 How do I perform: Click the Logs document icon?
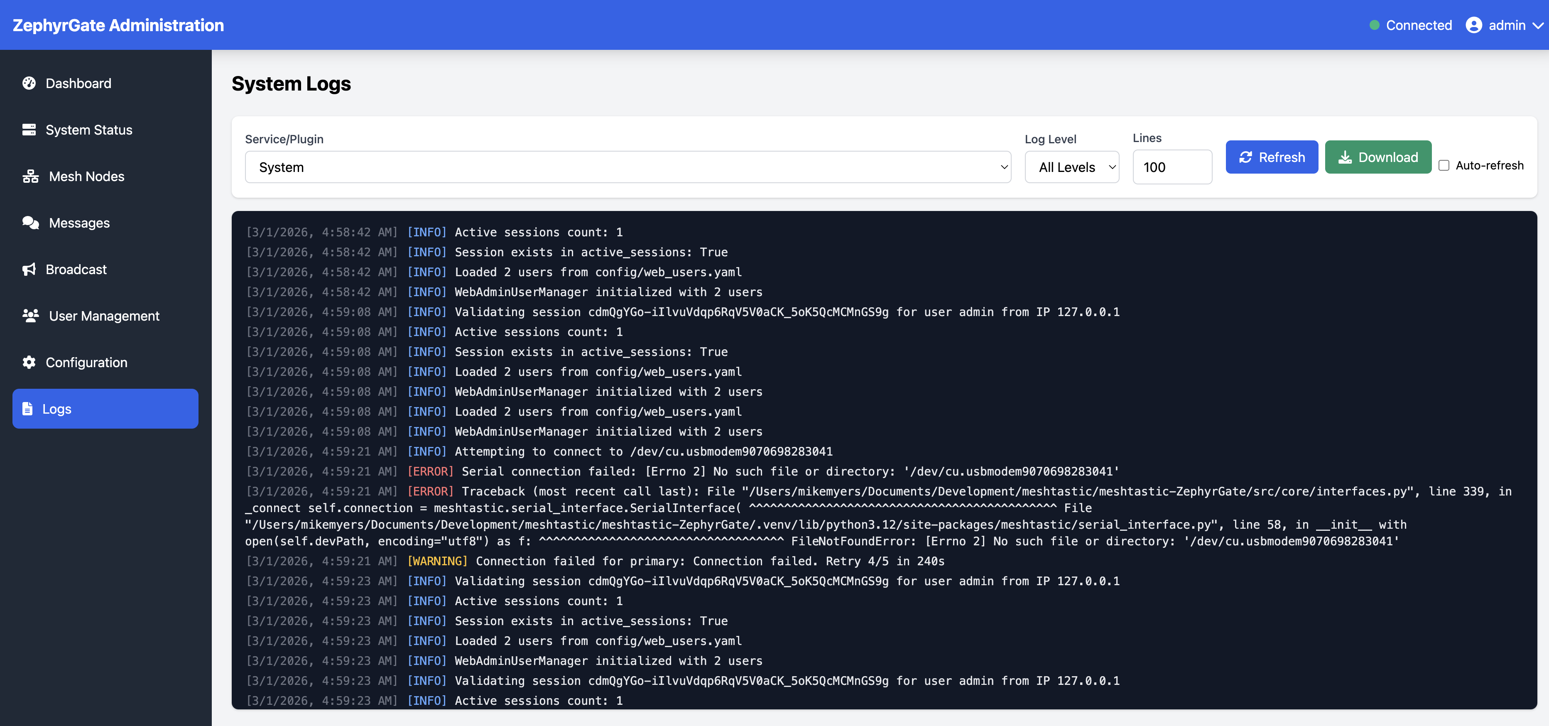point(28,408)
